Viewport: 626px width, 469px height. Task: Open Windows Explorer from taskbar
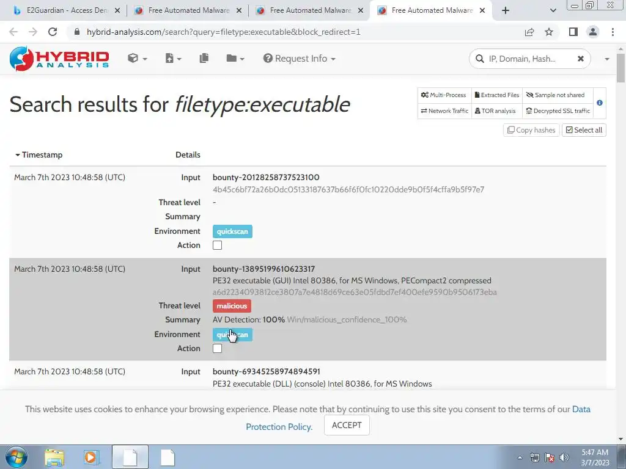pyautogui.click(x=54, y=457)
